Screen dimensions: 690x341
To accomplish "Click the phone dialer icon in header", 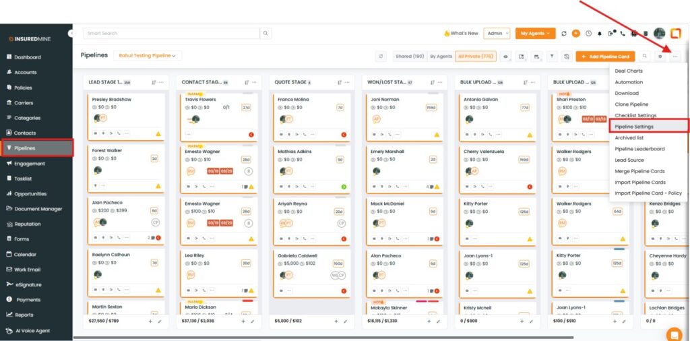I will (x=622, y=33).
